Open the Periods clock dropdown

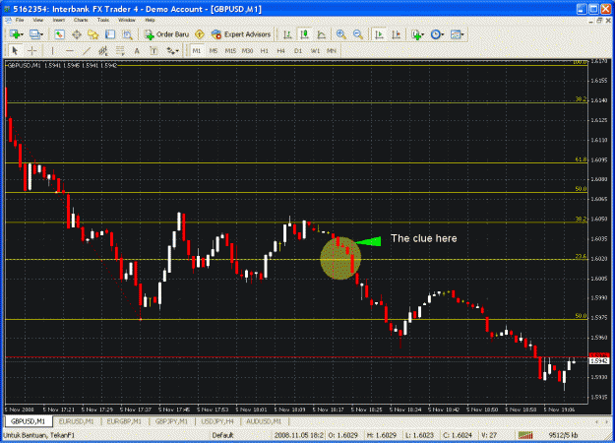point(437,34)
